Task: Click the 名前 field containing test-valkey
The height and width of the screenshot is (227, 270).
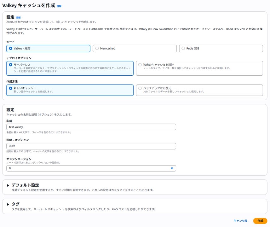Action: [x=91, y=127]
